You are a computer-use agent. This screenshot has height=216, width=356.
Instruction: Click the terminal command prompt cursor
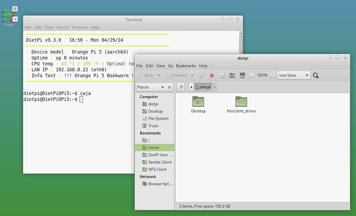pyautogui.click(x=82, y=99)
